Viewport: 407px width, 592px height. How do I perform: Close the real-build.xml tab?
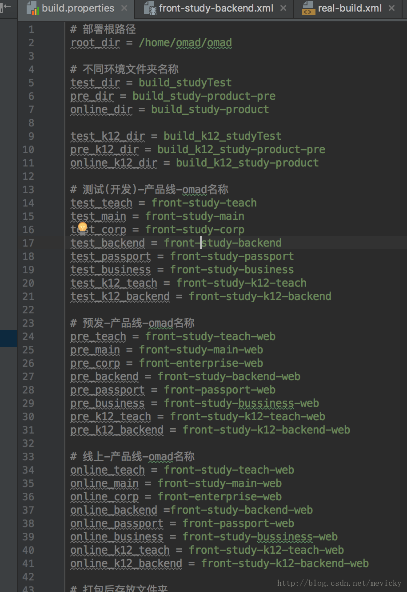391,8
